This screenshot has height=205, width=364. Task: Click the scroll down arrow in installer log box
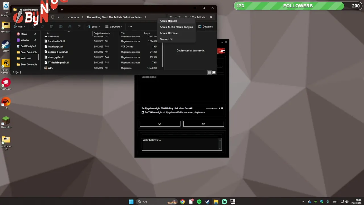pyautogui.click(x=220, y=148)
